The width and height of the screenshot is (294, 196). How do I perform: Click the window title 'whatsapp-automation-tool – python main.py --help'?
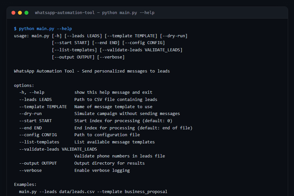[x=95, y=13]
